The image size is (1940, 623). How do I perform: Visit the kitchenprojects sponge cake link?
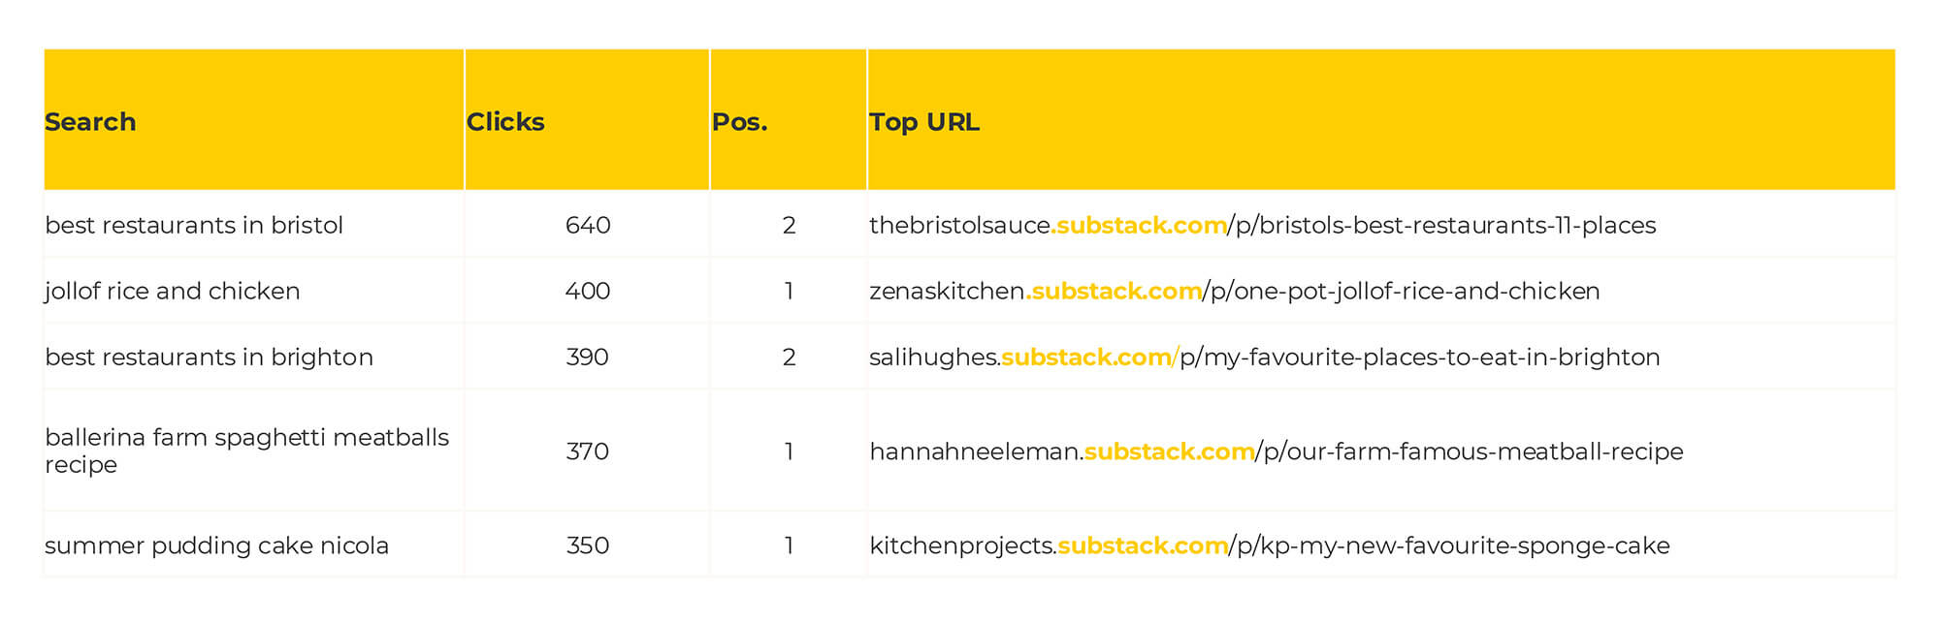click(x=1269, y=546)
